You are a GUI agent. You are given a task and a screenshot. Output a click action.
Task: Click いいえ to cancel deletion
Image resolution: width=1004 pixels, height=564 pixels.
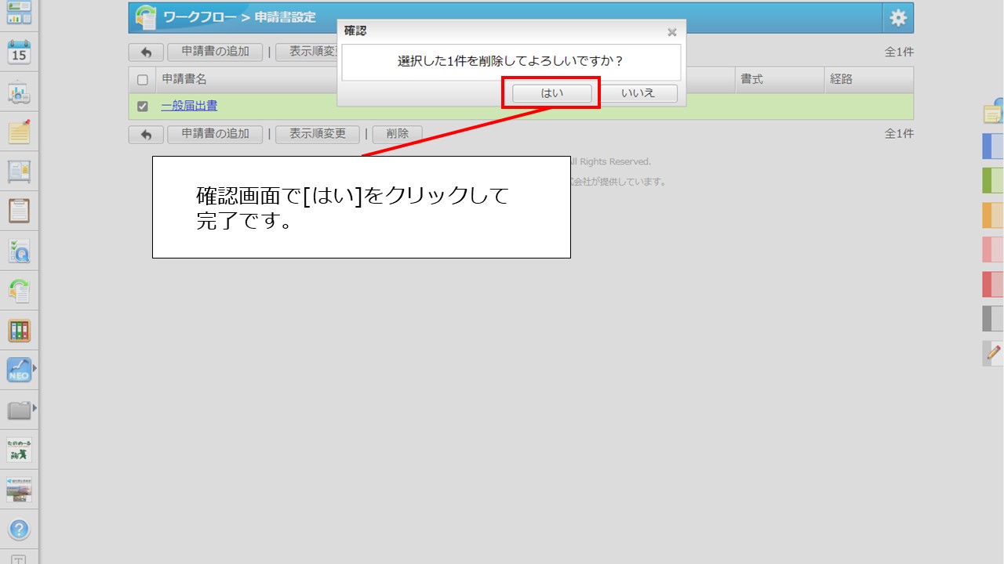click(638, 93)
